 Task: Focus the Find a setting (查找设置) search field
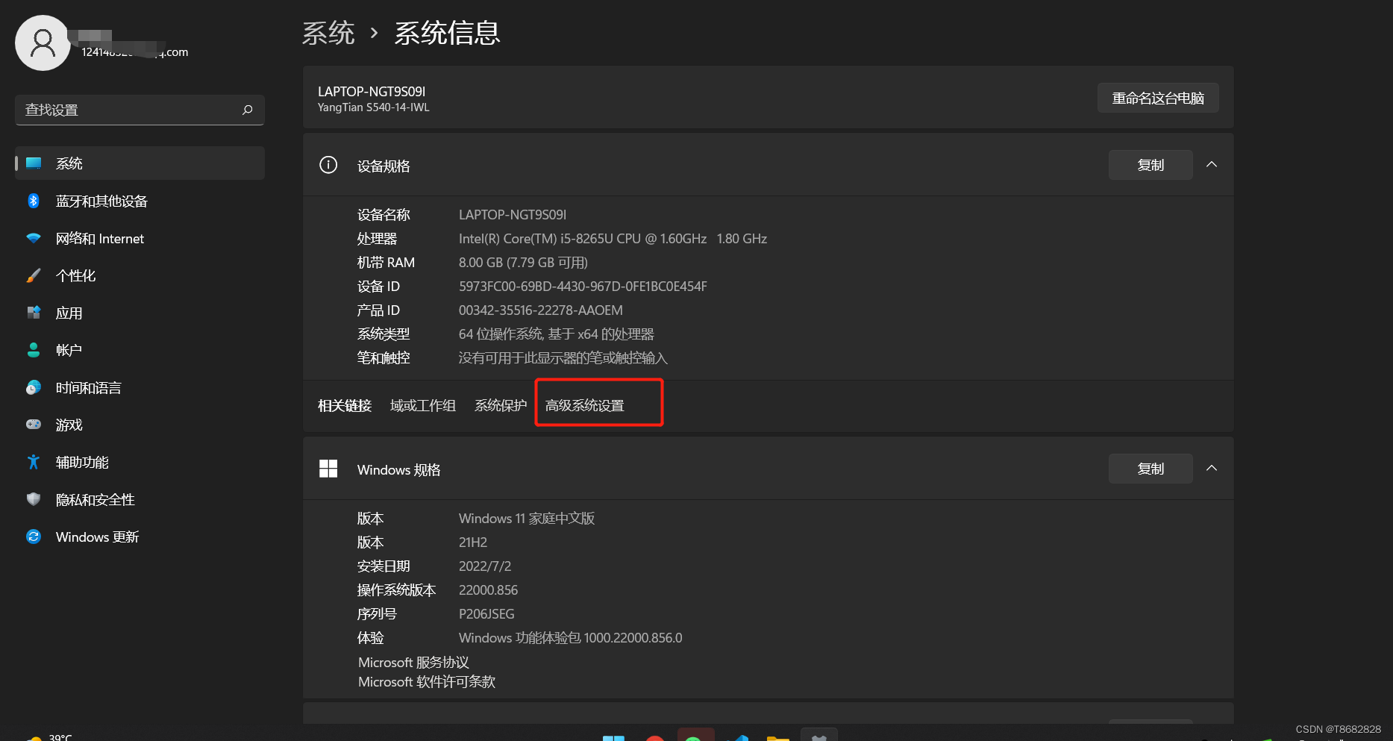(x=140, y=110)
